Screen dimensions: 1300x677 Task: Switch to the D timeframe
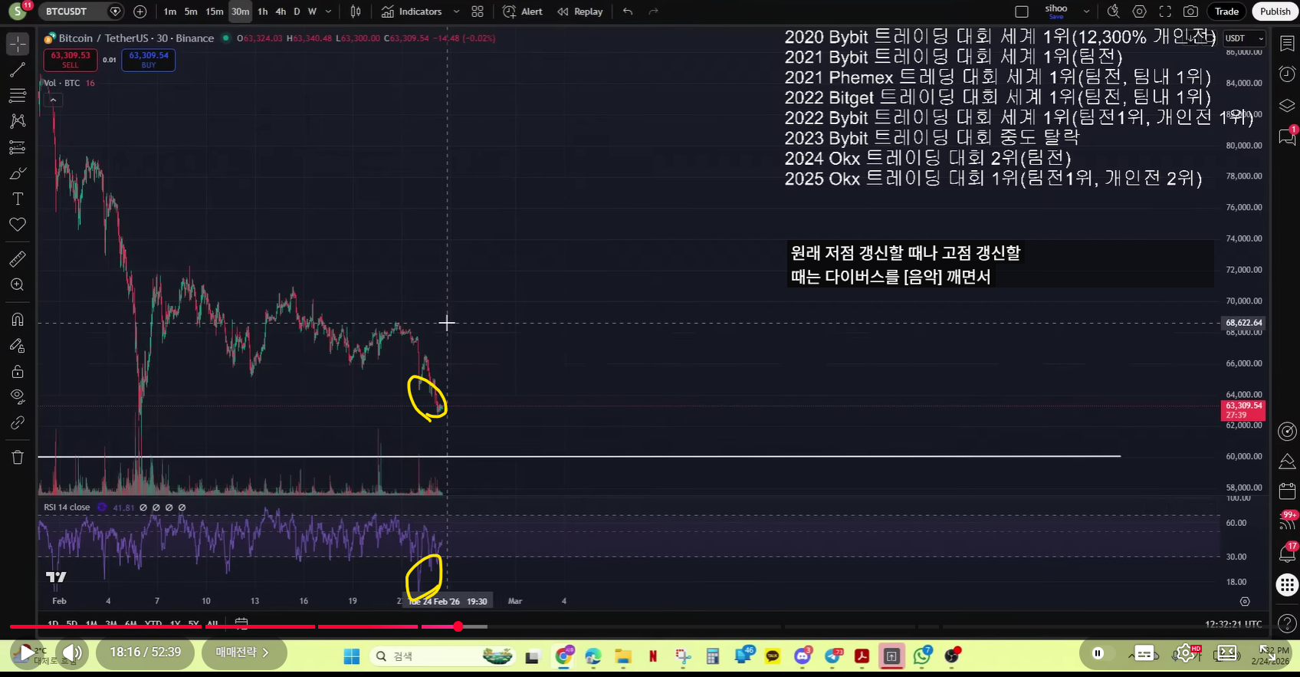(x=297, y=12)
